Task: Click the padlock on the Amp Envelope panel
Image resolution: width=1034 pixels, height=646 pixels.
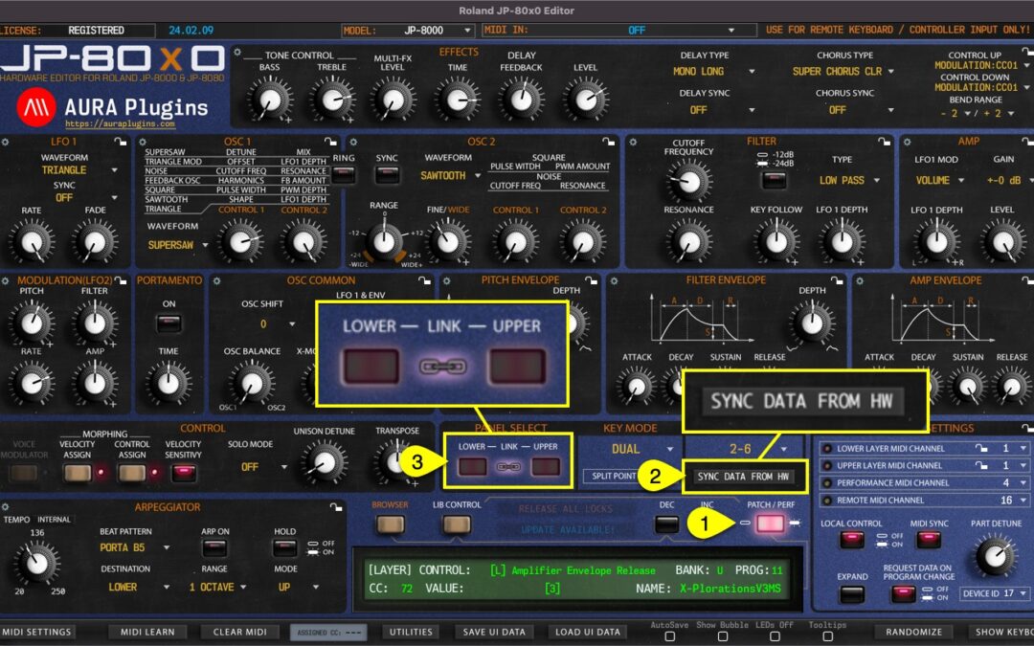Action: (1027, 279)
